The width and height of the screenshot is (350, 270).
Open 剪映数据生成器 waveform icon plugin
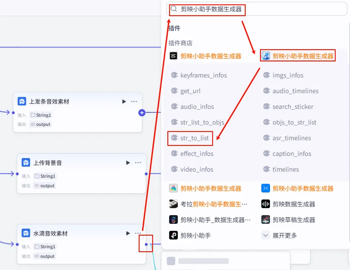[288, 204]
